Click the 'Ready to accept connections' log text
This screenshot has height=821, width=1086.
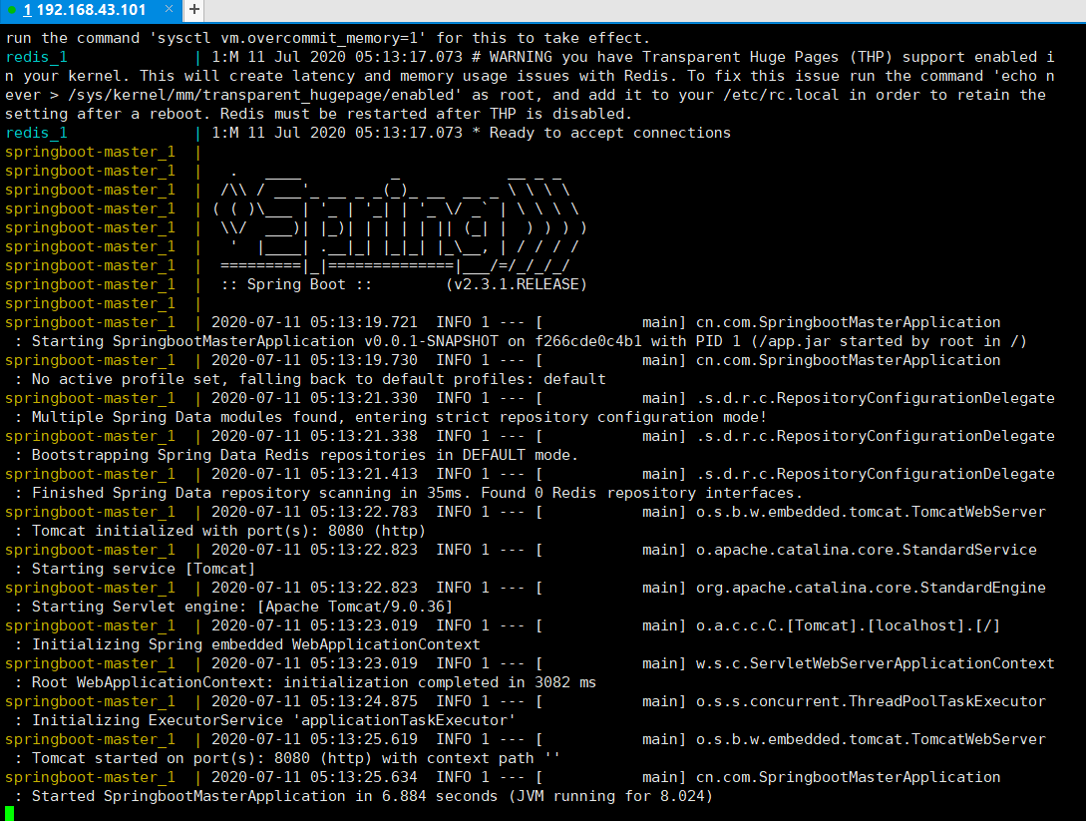609,133
